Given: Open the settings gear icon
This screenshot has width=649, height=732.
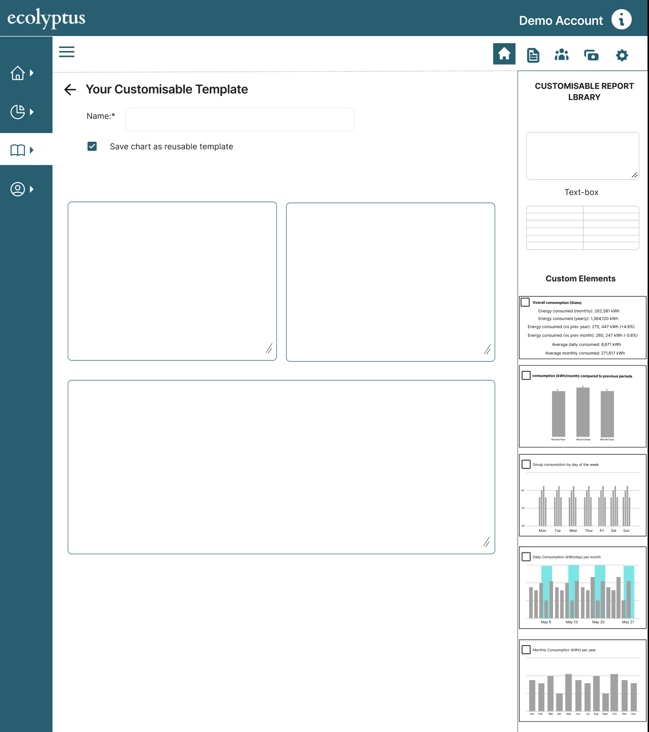Looking at the screenshot, I should pos(621,55).
